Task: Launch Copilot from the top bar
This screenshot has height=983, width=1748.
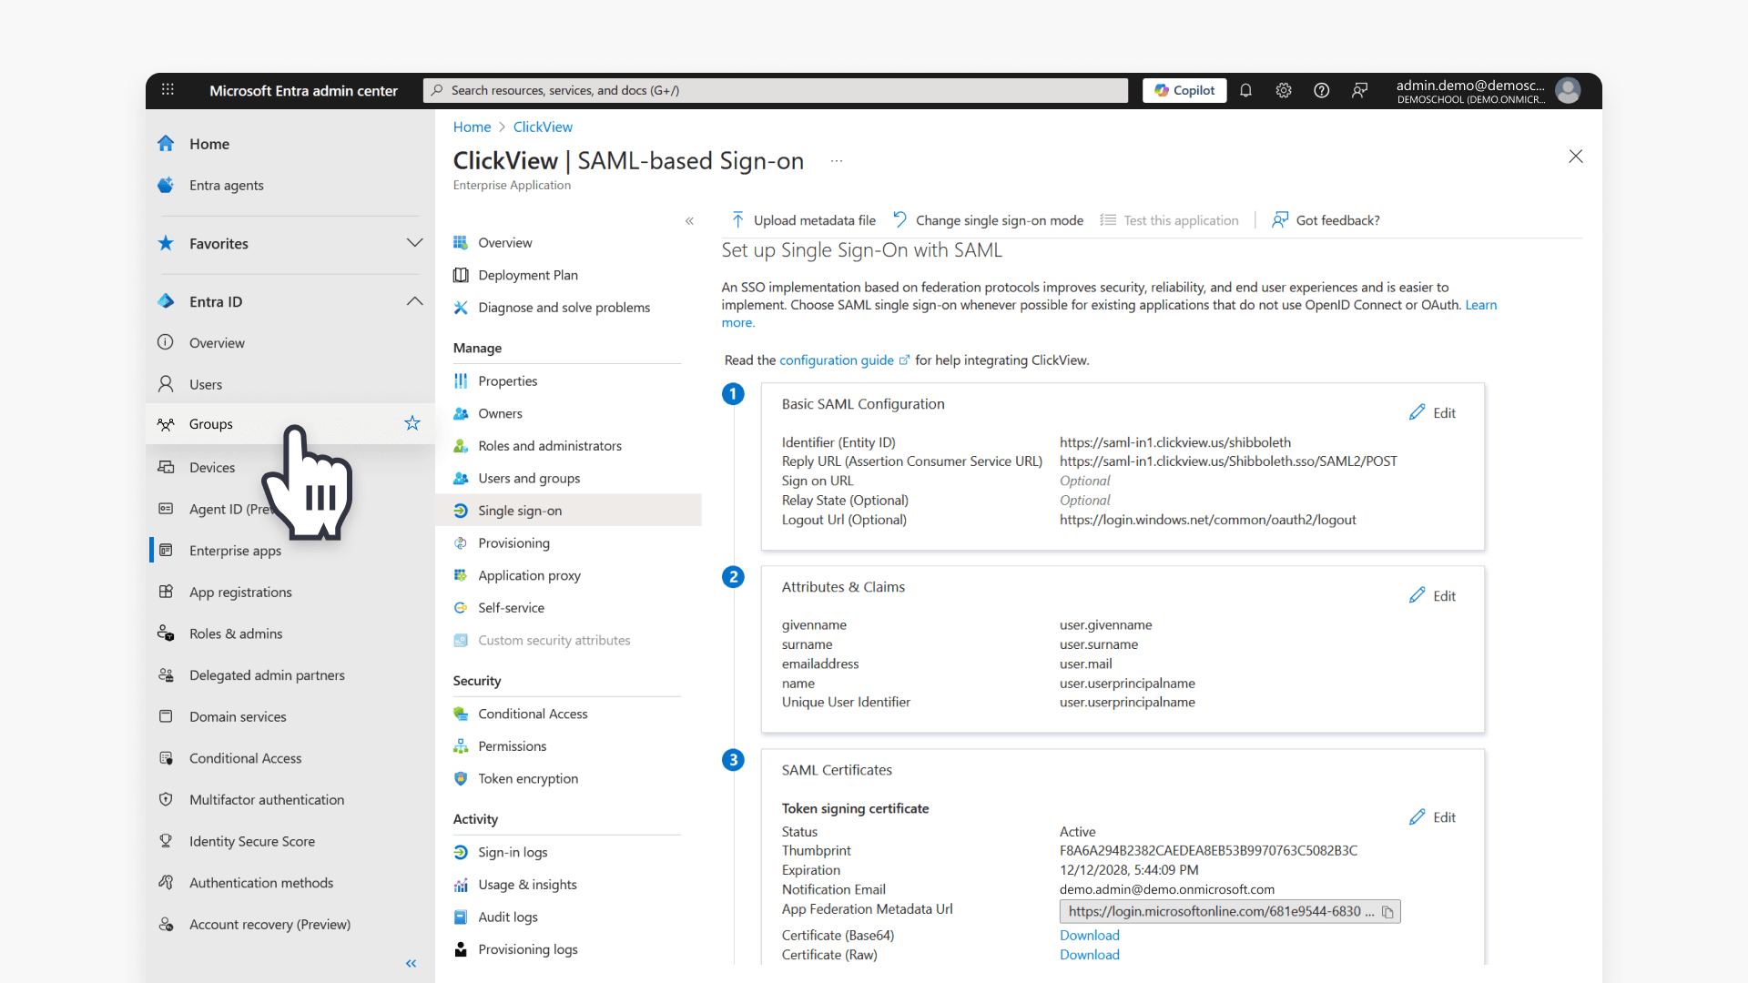Action: pyautogui.click(x=1184, y=90)
